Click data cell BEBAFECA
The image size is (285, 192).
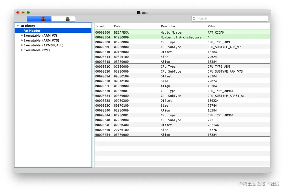(x=121, y=32)
